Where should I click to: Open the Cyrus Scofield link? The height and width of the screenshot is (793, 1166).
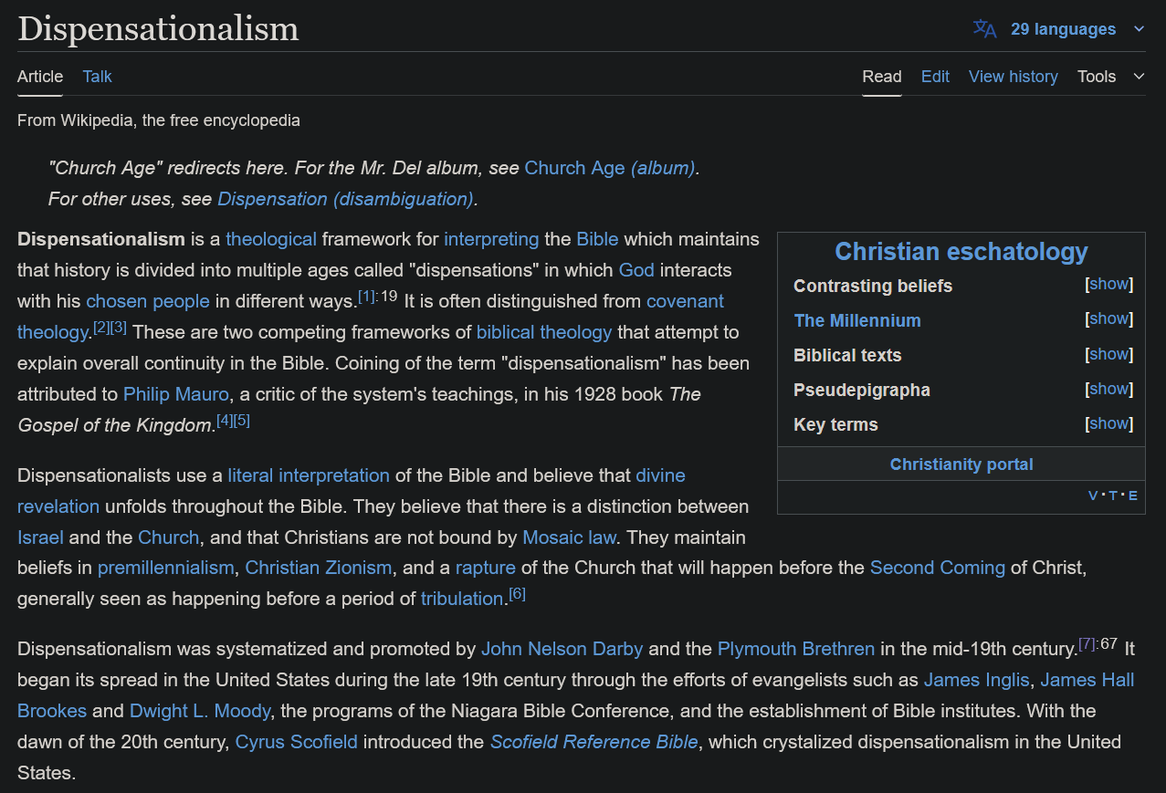click(x=297, y=743)
